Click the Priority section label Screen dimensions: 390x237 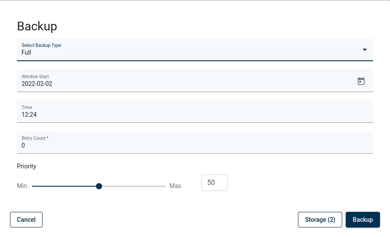(x=26, y=166)
